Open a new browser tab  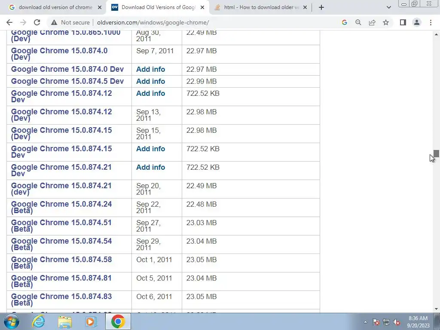(321, 7)
